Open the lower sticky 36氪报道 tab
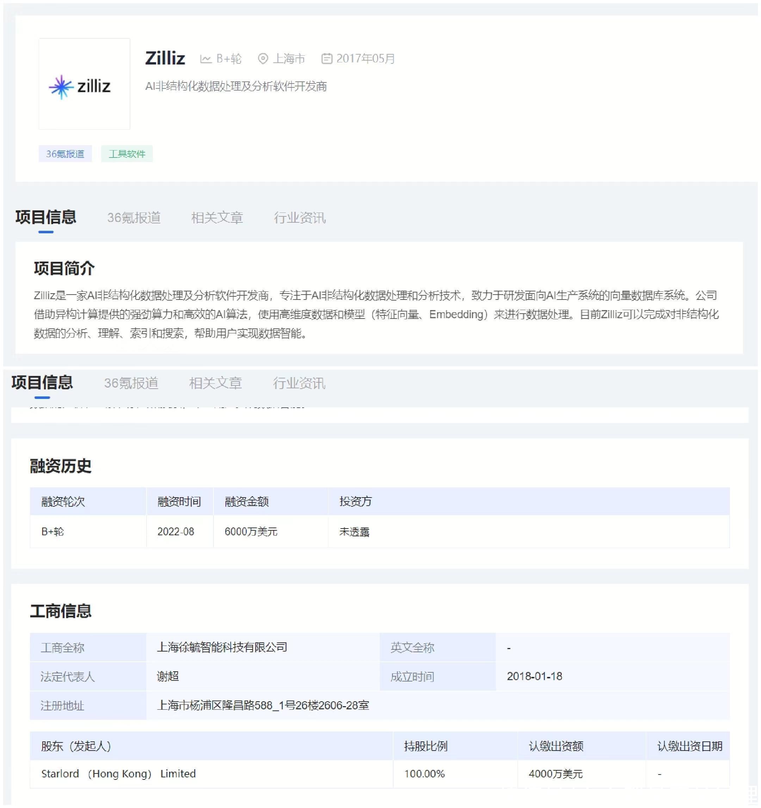Screen dimensions: 761x808 tap(131, 383)
